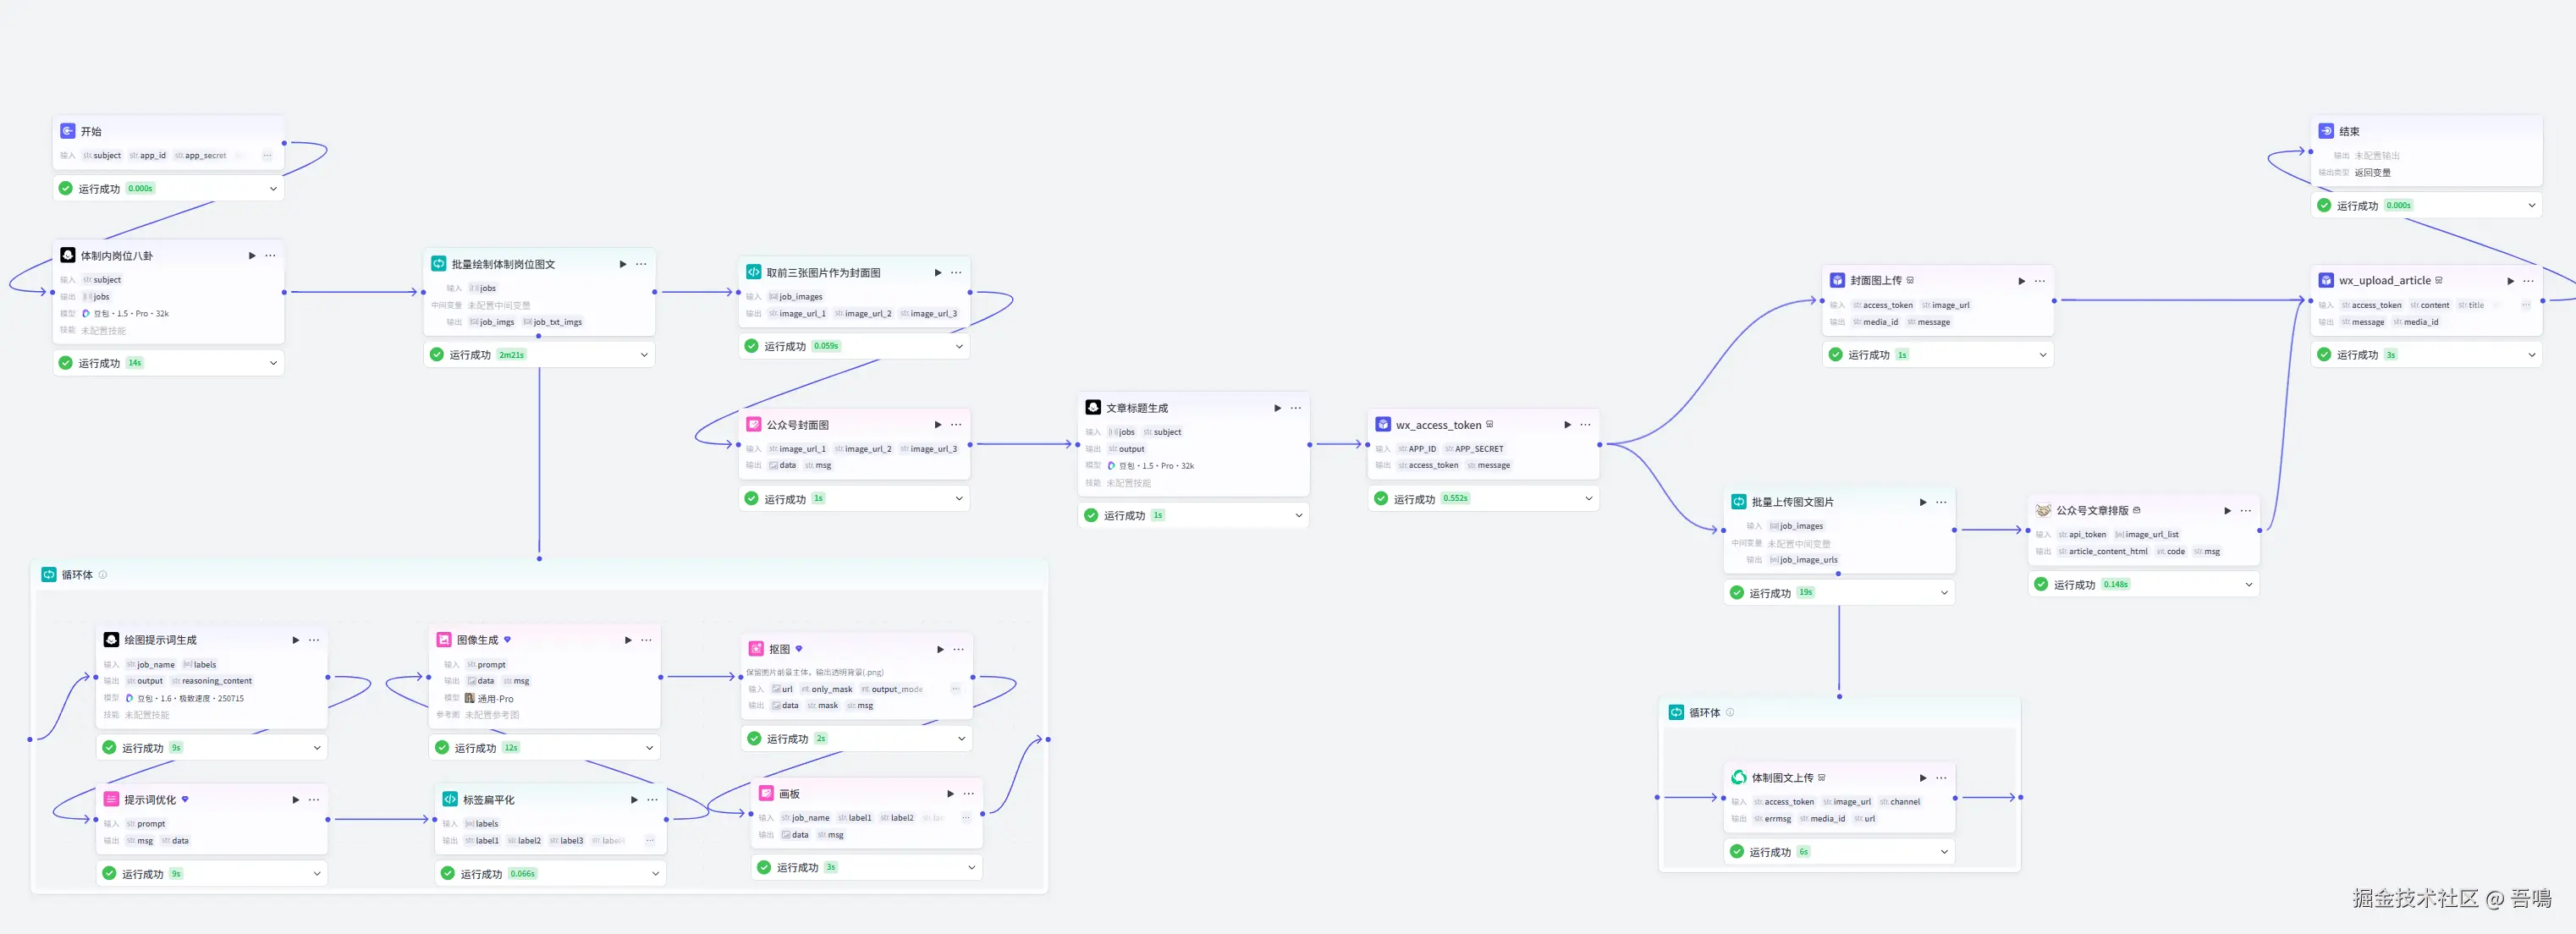The width and height of the screenshot is (2576, 934).
Task: Expand 运行成功 result under 文章标题生成
Action: pyautogui.click(x=1299, y=516)
